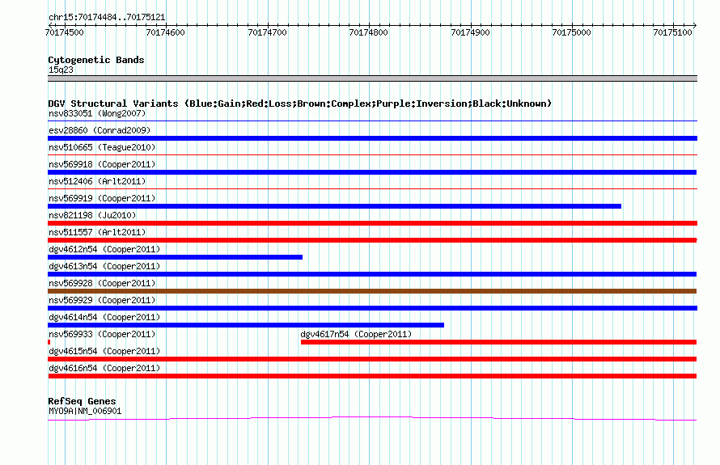Screen dimensions: 720x465
Task: Open the nsv512406 (Arlt2011) label
Action: click(97, 181)
